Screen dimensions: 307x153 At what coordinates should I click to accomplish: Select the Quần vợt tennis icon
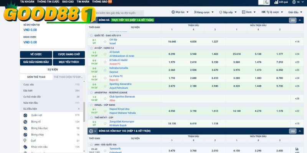click(x=25, y=115)
